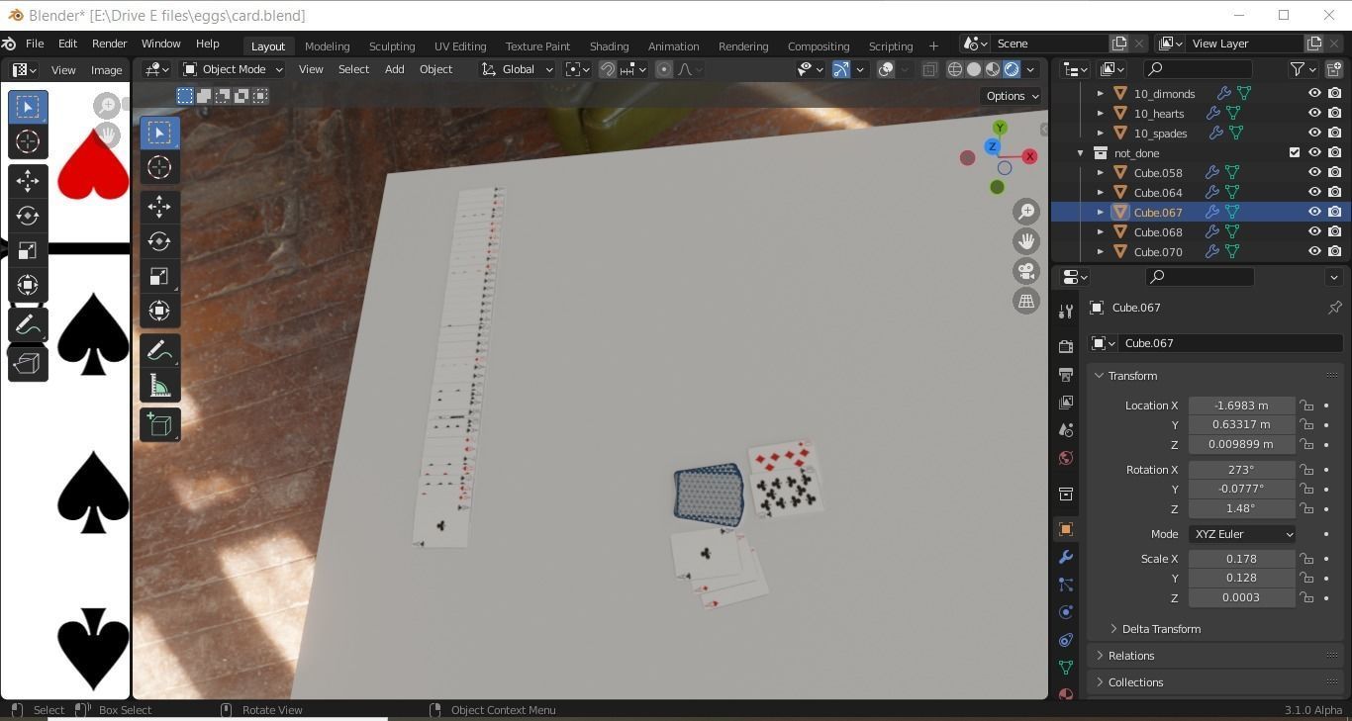Toggle camera view icon in viewport
The image size is (1352, 721).
[1026, 271]
